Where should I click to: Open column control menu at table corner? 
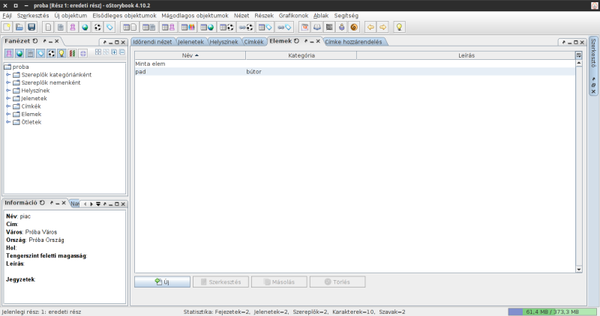(578, 55)
